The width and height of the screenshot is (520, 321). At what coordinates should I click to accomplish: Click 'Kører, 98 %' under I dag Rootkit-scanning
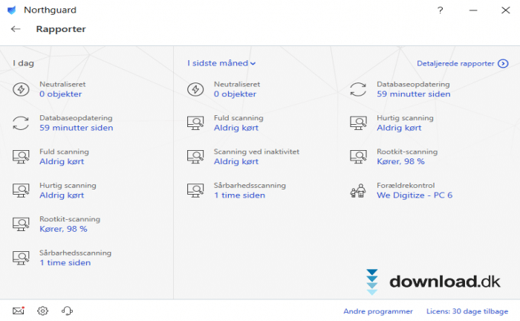click(x=63, y=229)
